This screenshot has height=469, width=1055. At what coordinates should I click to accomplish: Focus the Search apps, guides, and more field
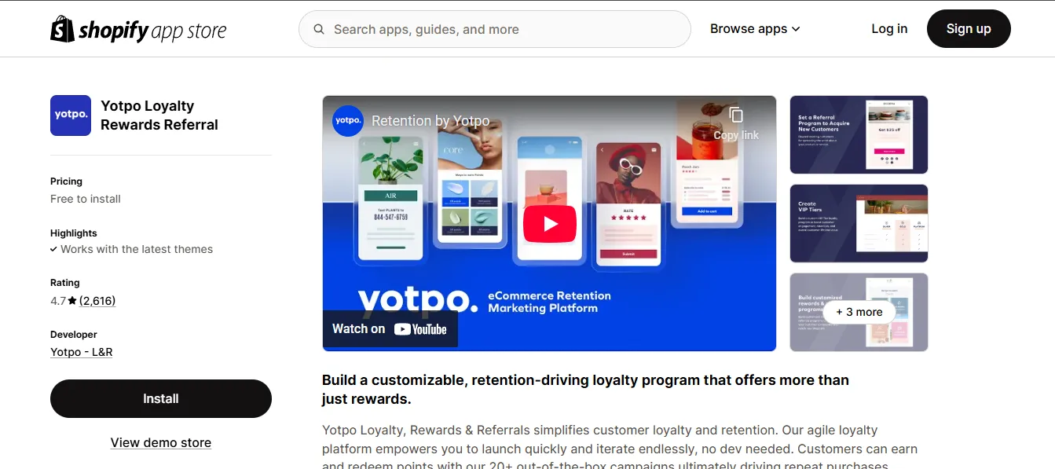pos(495,29)
